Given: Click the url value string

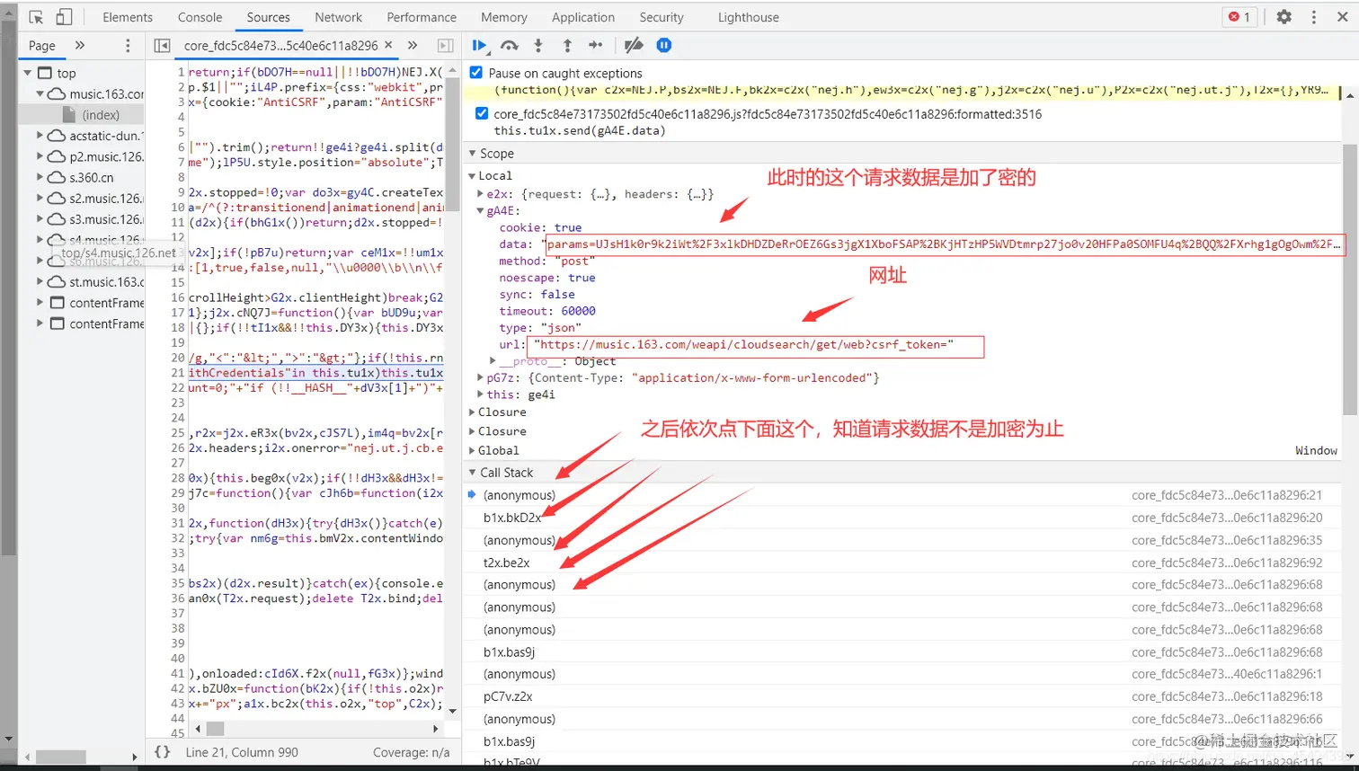Looking at the screenshot, I should coord(743,344).
